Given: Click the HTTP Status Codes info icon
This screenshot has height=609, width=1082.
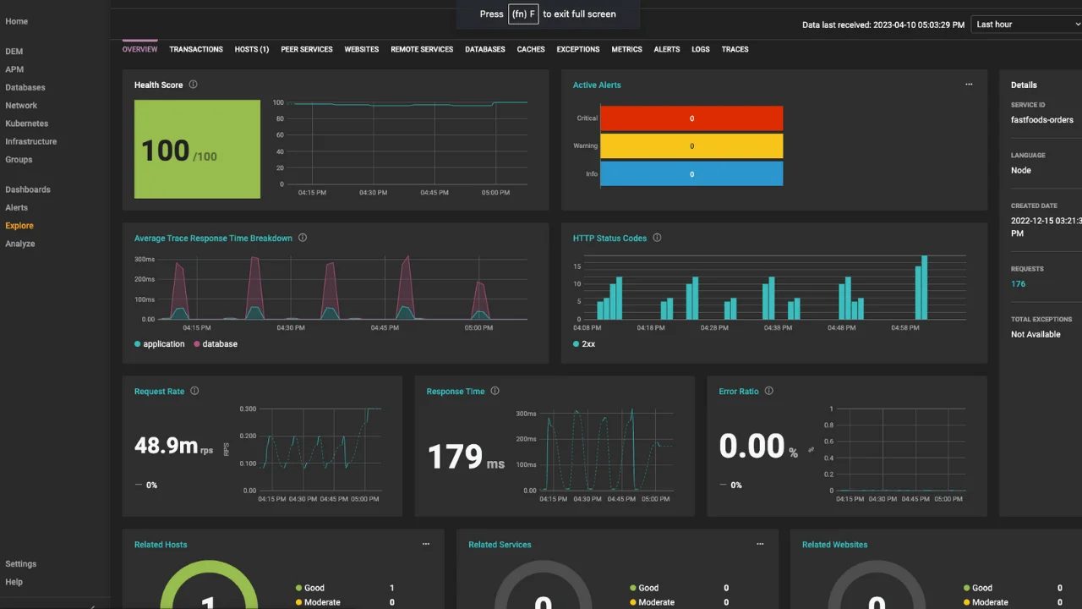Looking at the screenshot, I should point(657,238).
